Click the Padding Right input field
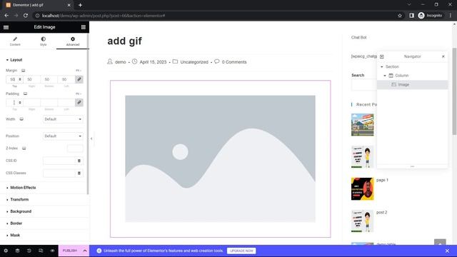Viewport: 457px width, 257px height. point(31,103)
